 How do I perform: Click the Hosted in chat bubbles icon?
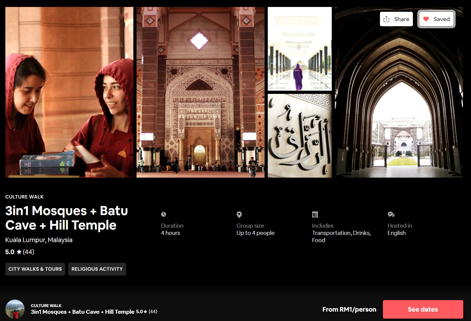[x=391, y=215]
